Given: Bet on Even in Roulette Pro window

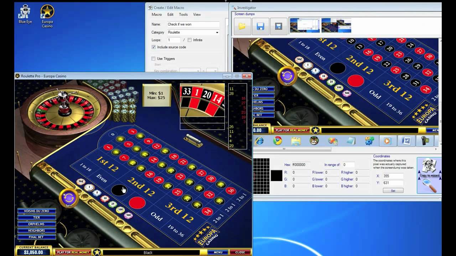Looking at the screenshot, I should click(x=102, y=178).
